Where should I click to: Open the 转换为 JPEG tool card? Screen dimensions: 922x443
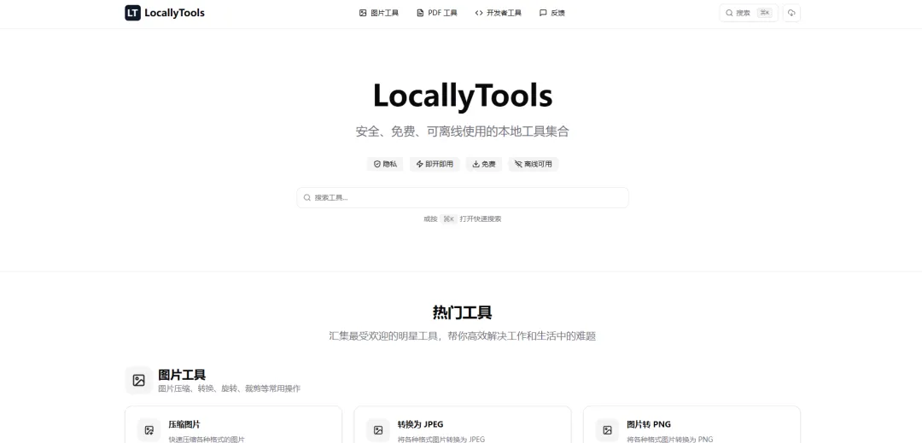click(462, 424)
